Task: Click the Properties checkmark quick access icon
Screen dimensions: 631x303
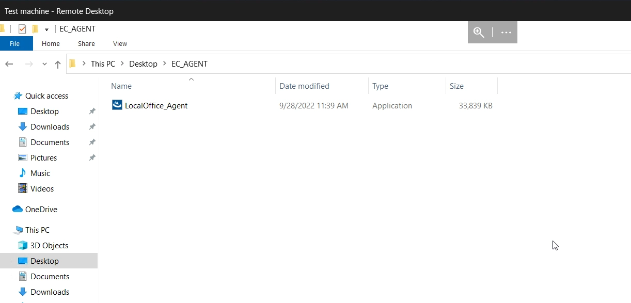Action: [x=22, y=29]
